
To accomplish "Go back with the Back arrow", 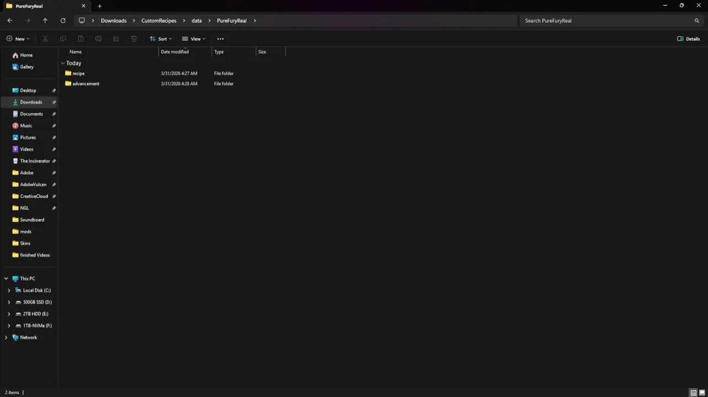I will 10,20.
